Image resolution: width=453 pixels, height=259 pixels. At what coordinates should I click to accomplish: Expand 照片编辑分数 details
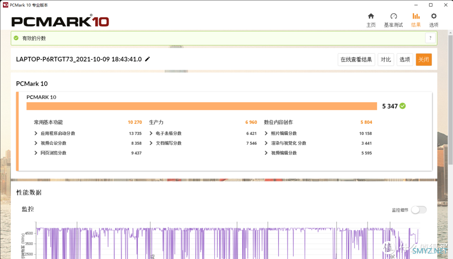pos(266,133)
